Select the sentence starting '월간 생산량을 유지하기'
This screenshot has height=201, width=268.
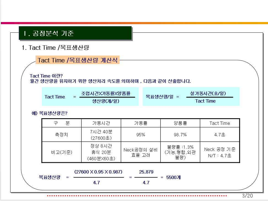(x=110, y=81)
